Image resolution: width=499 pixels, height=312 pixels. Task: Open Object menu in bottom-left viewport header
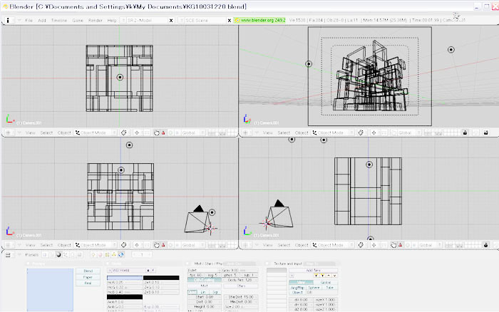pos(64,245)
